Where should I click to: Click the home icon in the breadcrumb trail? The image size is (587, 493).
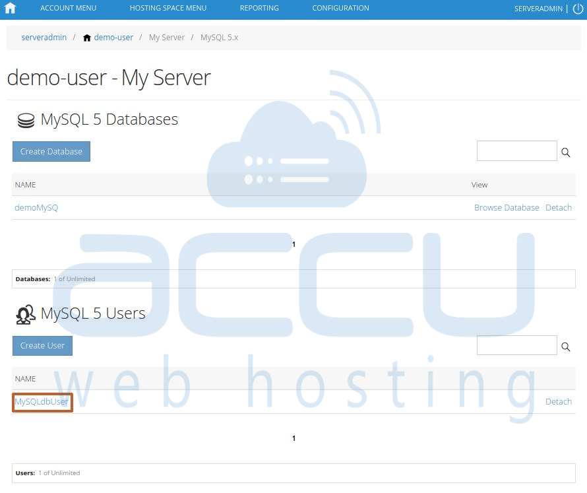(x=88, y=38)
